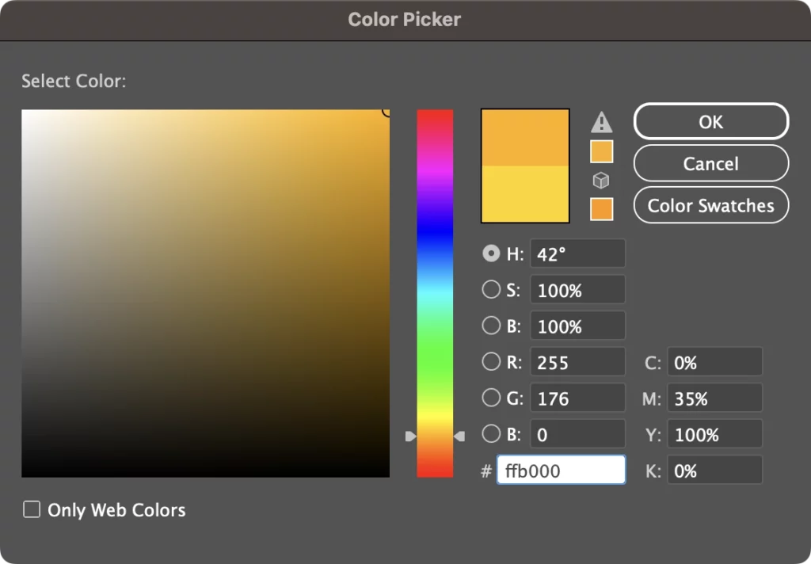Select the R (red) radio button
811x564 pixels.
tap(491, 361)
